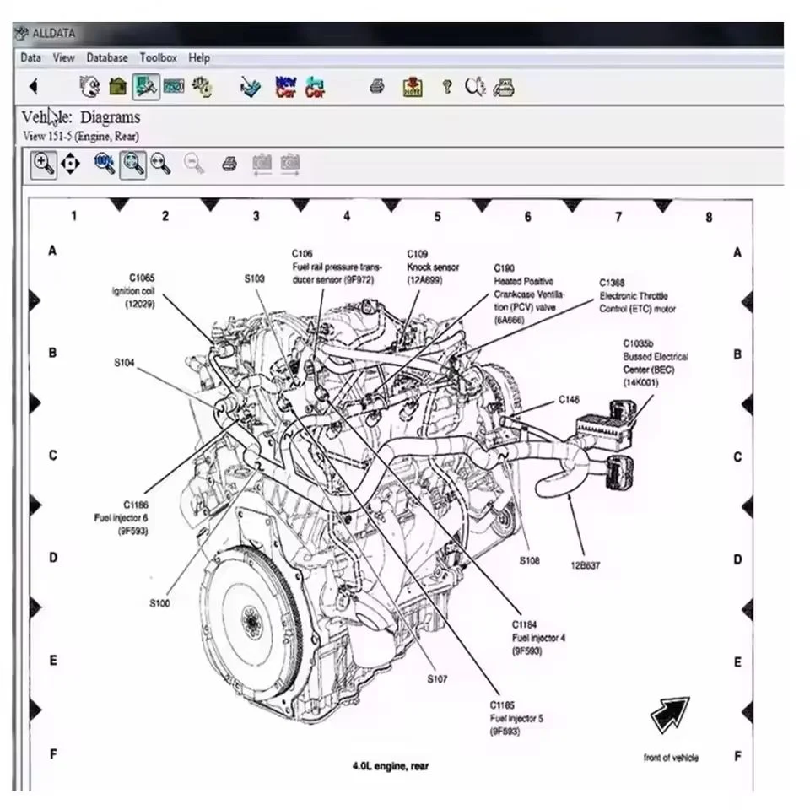
Task: Click the car change icon beside New Car
Action: (x=314, y=86)
